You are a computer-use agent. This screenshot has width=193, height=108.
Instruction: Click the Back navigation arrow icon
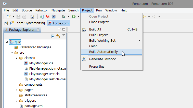[x=144, y=17]
